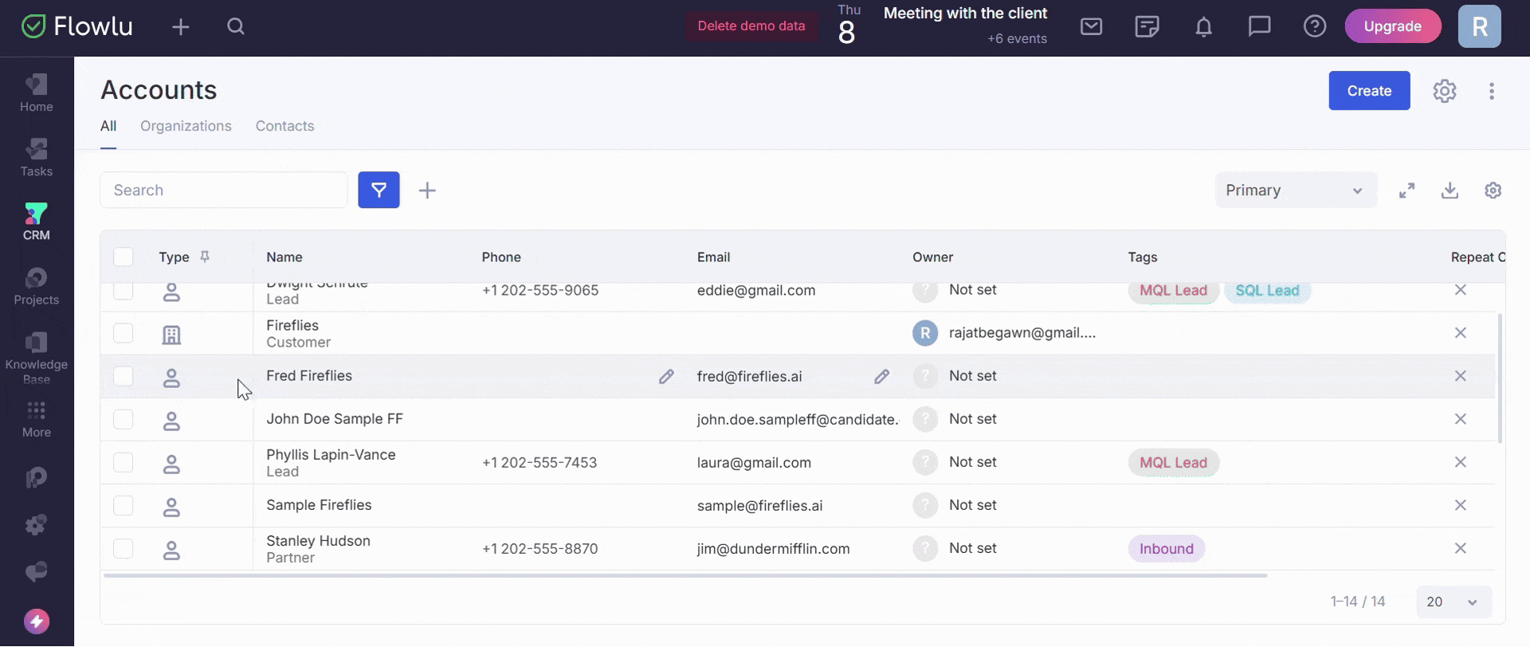This screenshot has height=647, width=1530.
Task: Open the Knowledge Base sidebar icon
Action: click(36, 358)
